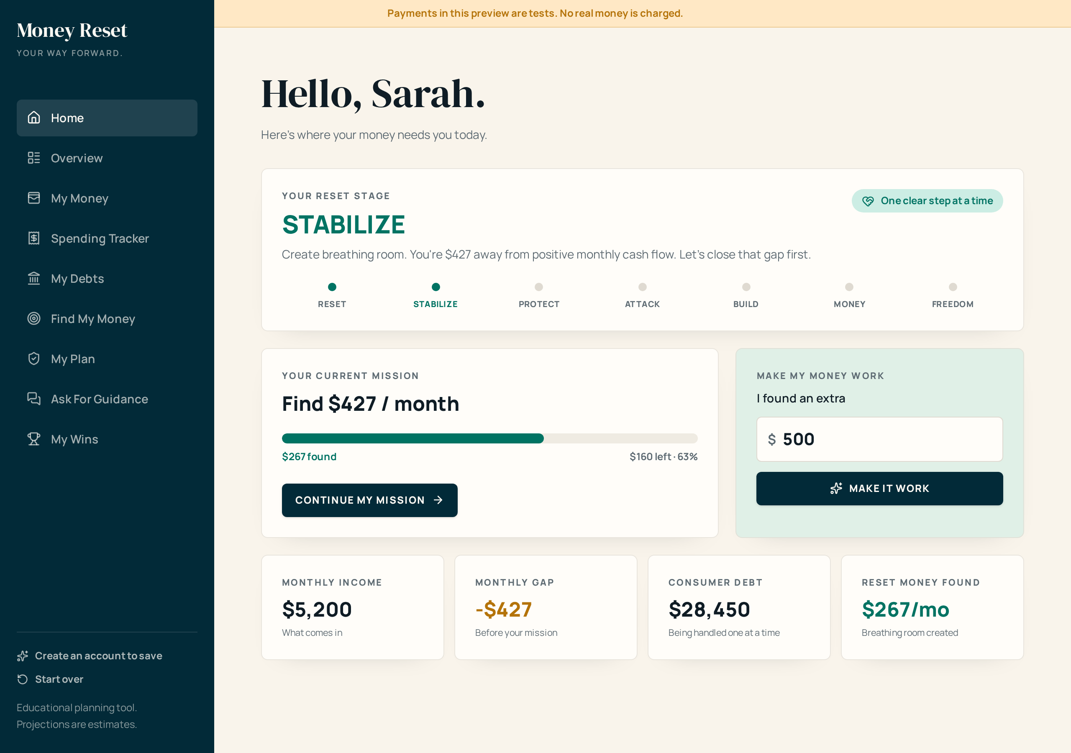Click the Find My Money target icon
Viewport: 1071px width, 753px height.
coord(33,318)
